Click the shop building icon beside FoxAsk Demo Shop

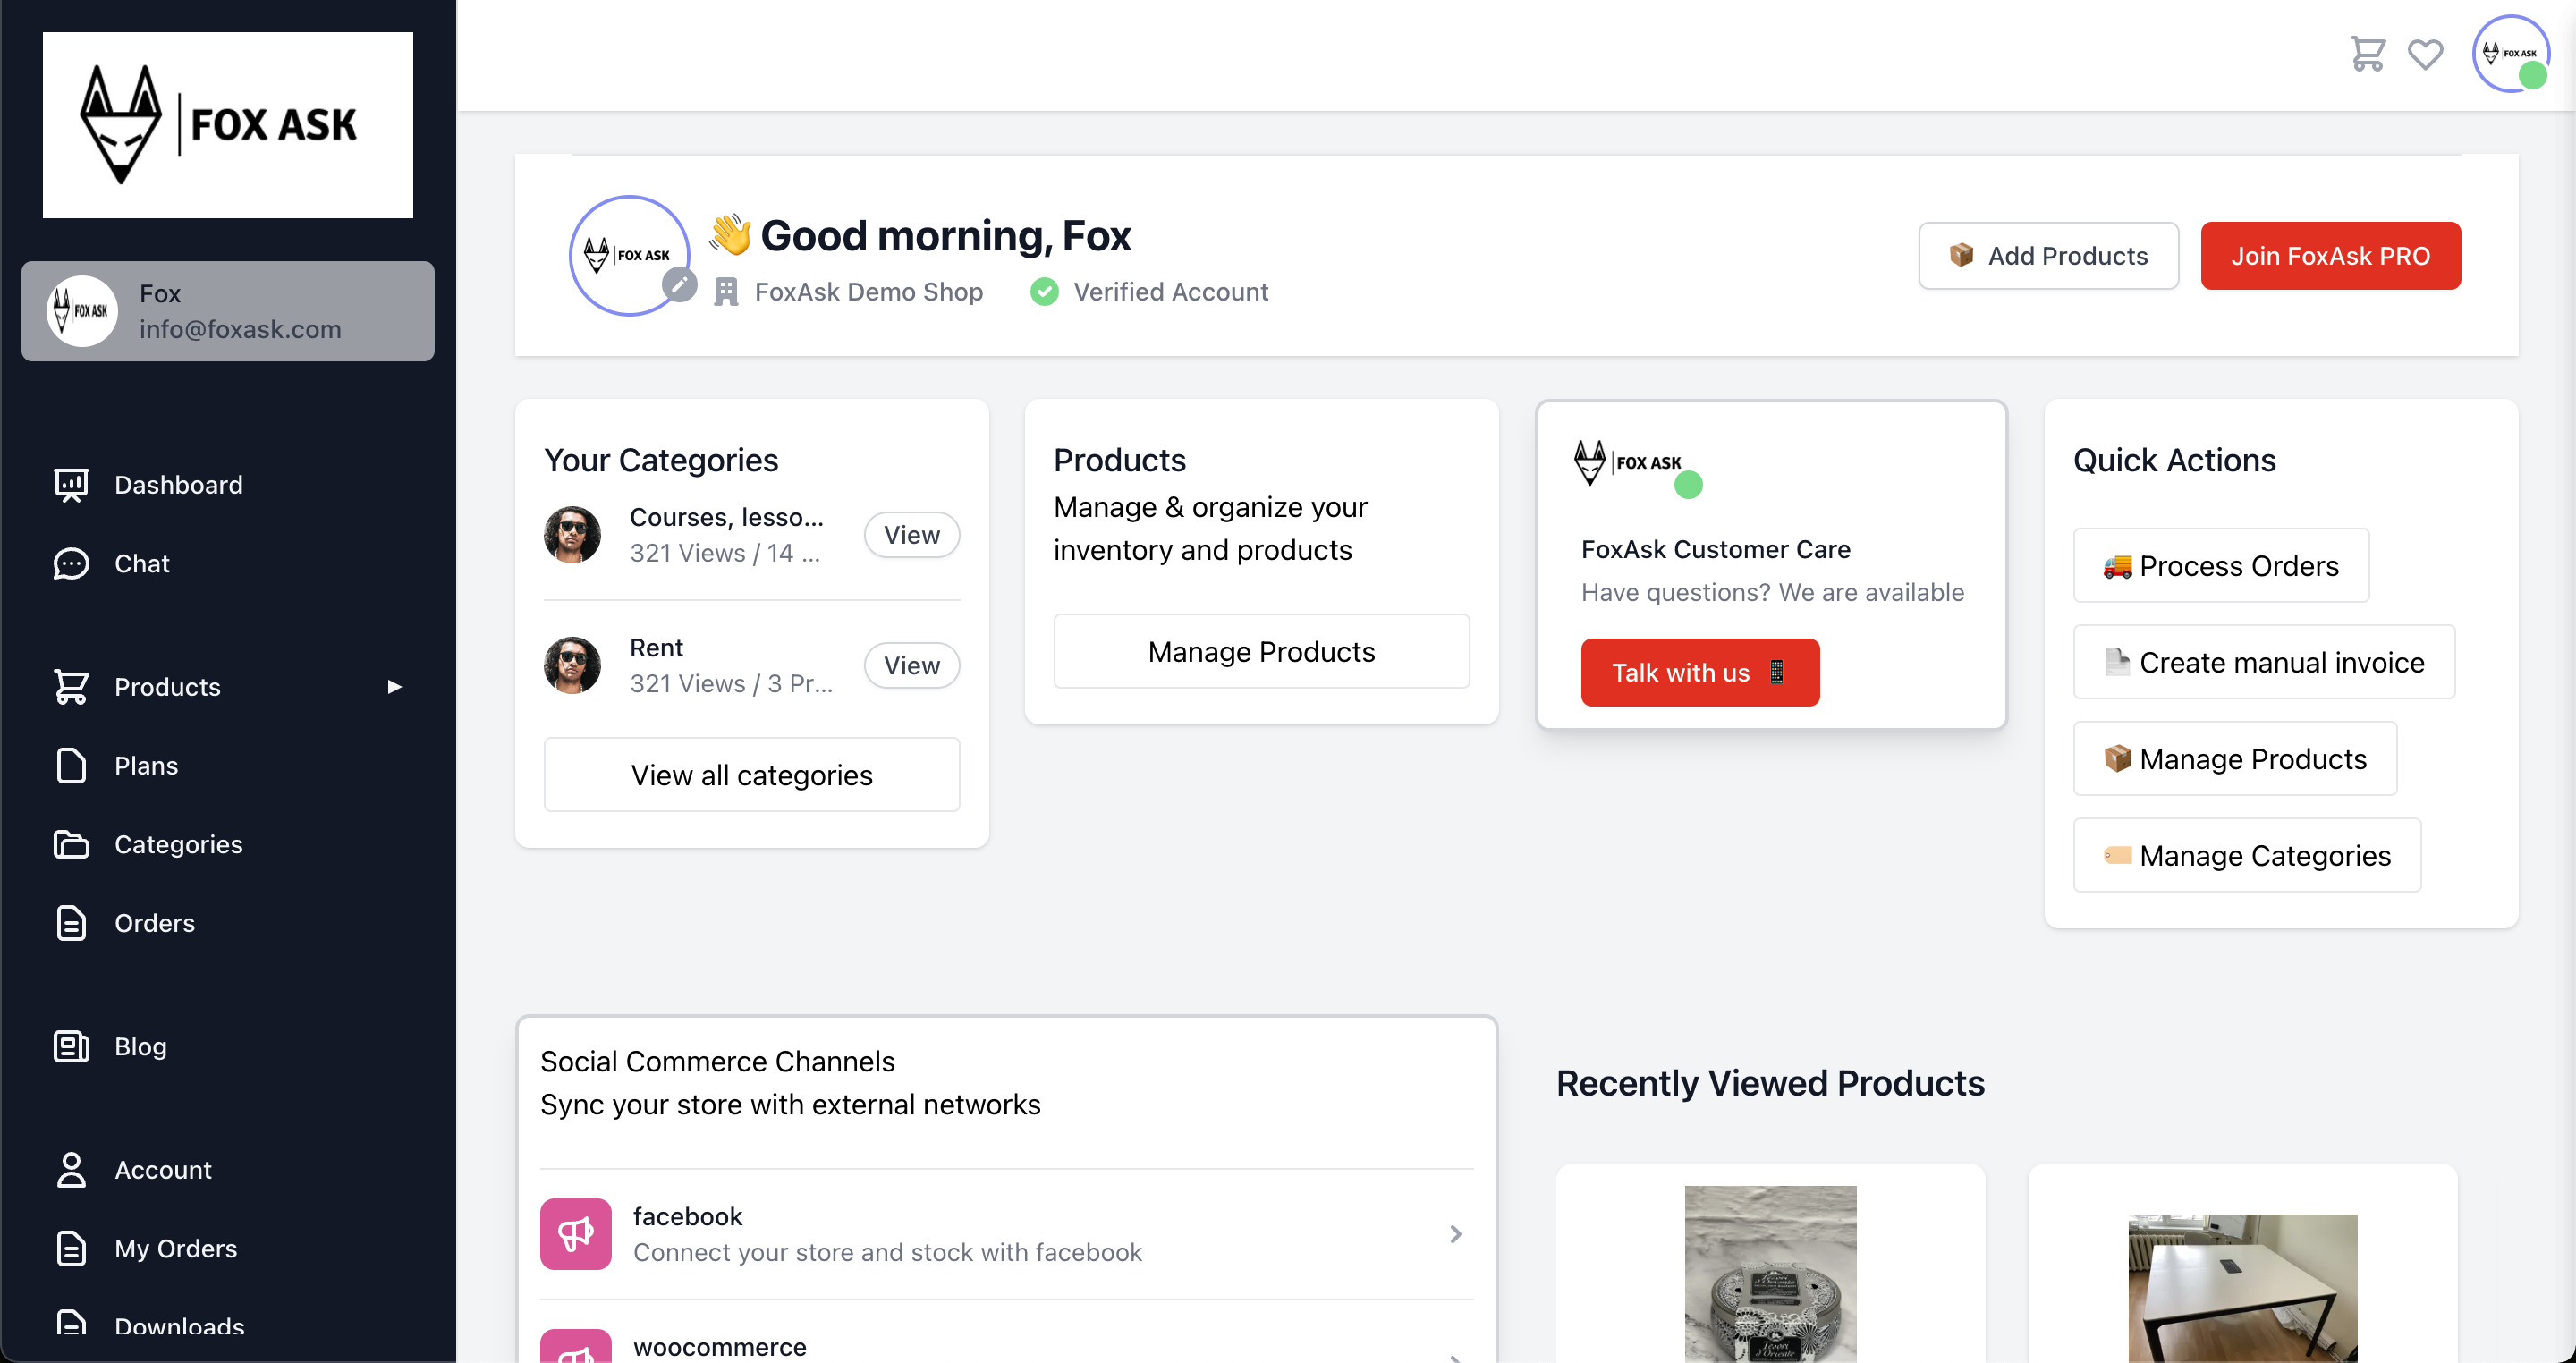[726, 292]
